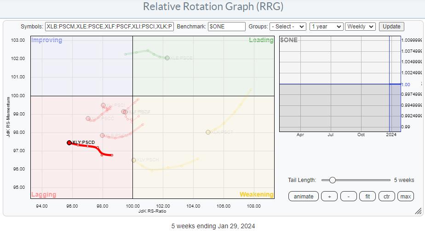Screen dimensions: 425x231
Task: Expand the 1 year time range dropdown
Action: click(326, 27)
